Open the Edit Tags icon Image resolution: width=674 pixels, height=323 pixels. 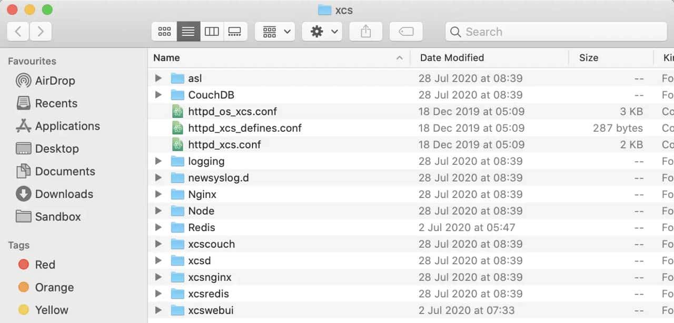click(407, 32)
